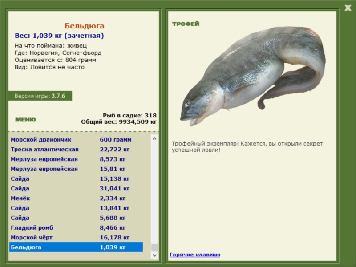Image resolution: width=356 pixels, height=267 pixels.
Task: Select Сайда 13,841 кг row
Action: pos(76,208)
